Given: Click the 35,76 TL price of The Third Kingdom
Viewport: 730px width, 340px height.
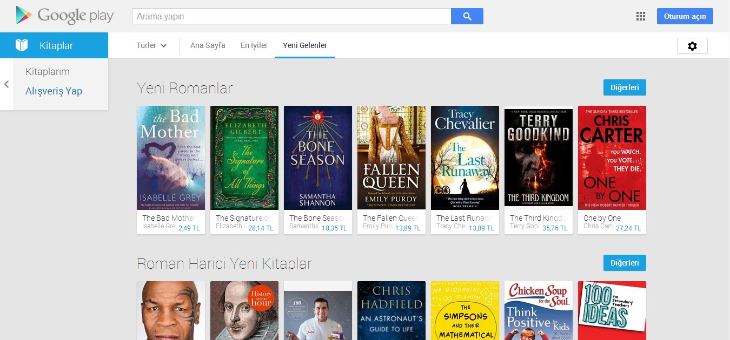Looking at the screenshot, I should coord(555,228).
